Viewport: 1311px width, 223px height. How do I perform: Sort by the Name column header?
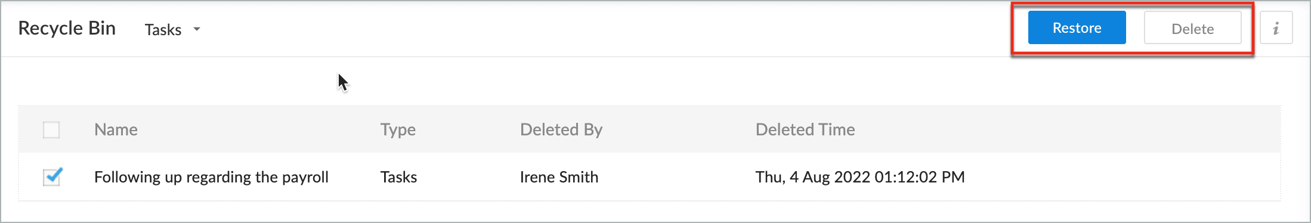[116, 129]
